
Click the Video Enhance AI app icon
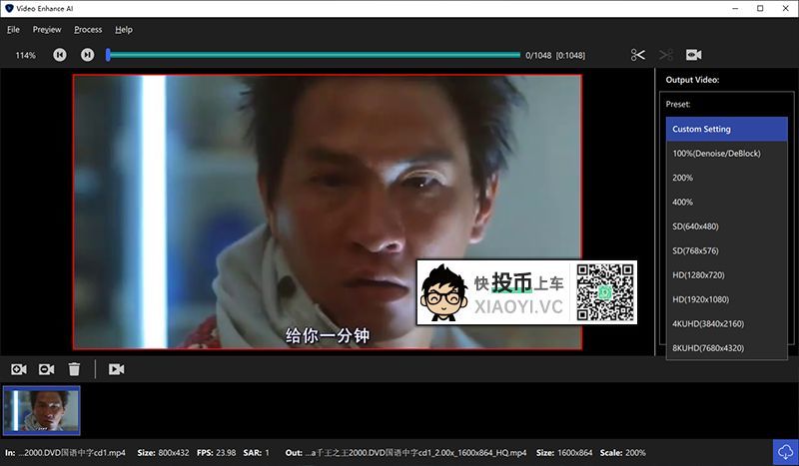9,8
